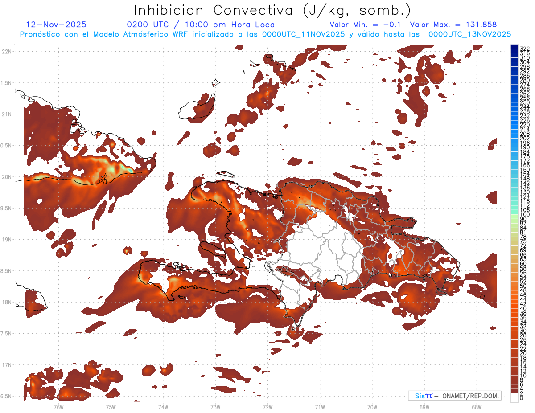The image size is (535, 413).
Task: Click the "76W" longitude label
Action: coord(58,407)
